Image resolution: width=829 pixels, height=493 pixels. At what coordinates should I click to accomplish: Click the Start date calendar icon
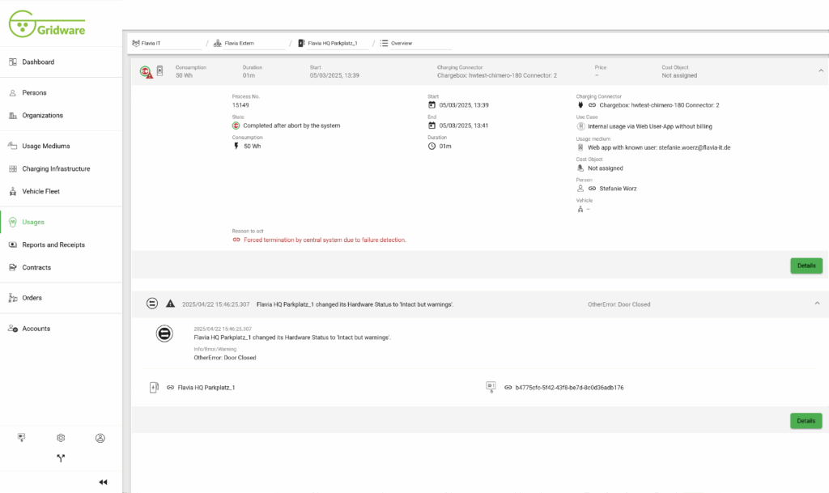pyautogui.click(x=432, y=105)
